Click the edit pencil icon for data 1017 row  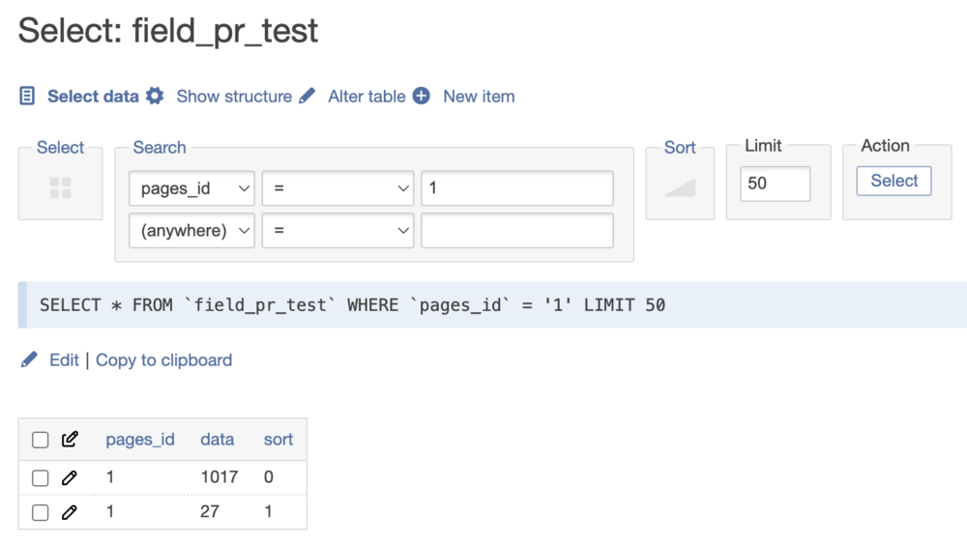(69, 477)
